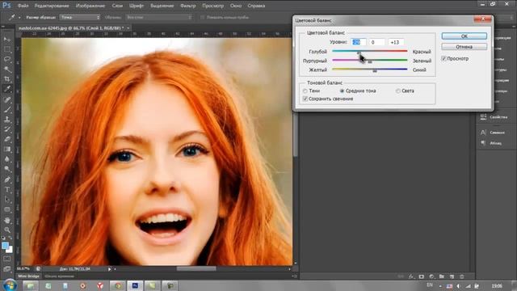This screenshot has width=517, height=291.
Task: Toggle Quick Mask mode icon
Action: [x=7, y=259]
